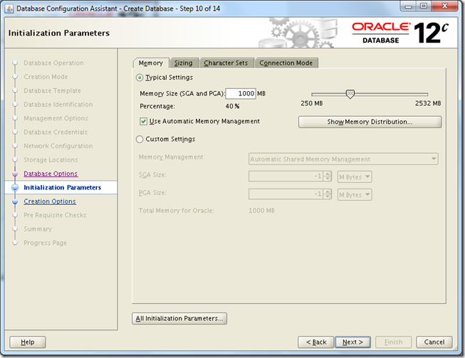465x358 pixels.
Task: Go back with the Back button
Action: click(x=315, y=342)
